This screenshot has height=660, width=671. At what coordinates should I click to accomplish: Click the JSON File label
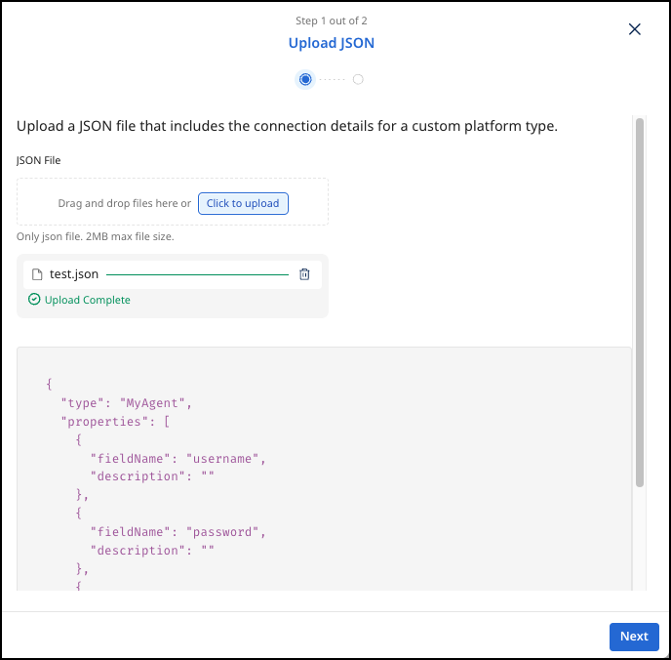coord(38,160)
